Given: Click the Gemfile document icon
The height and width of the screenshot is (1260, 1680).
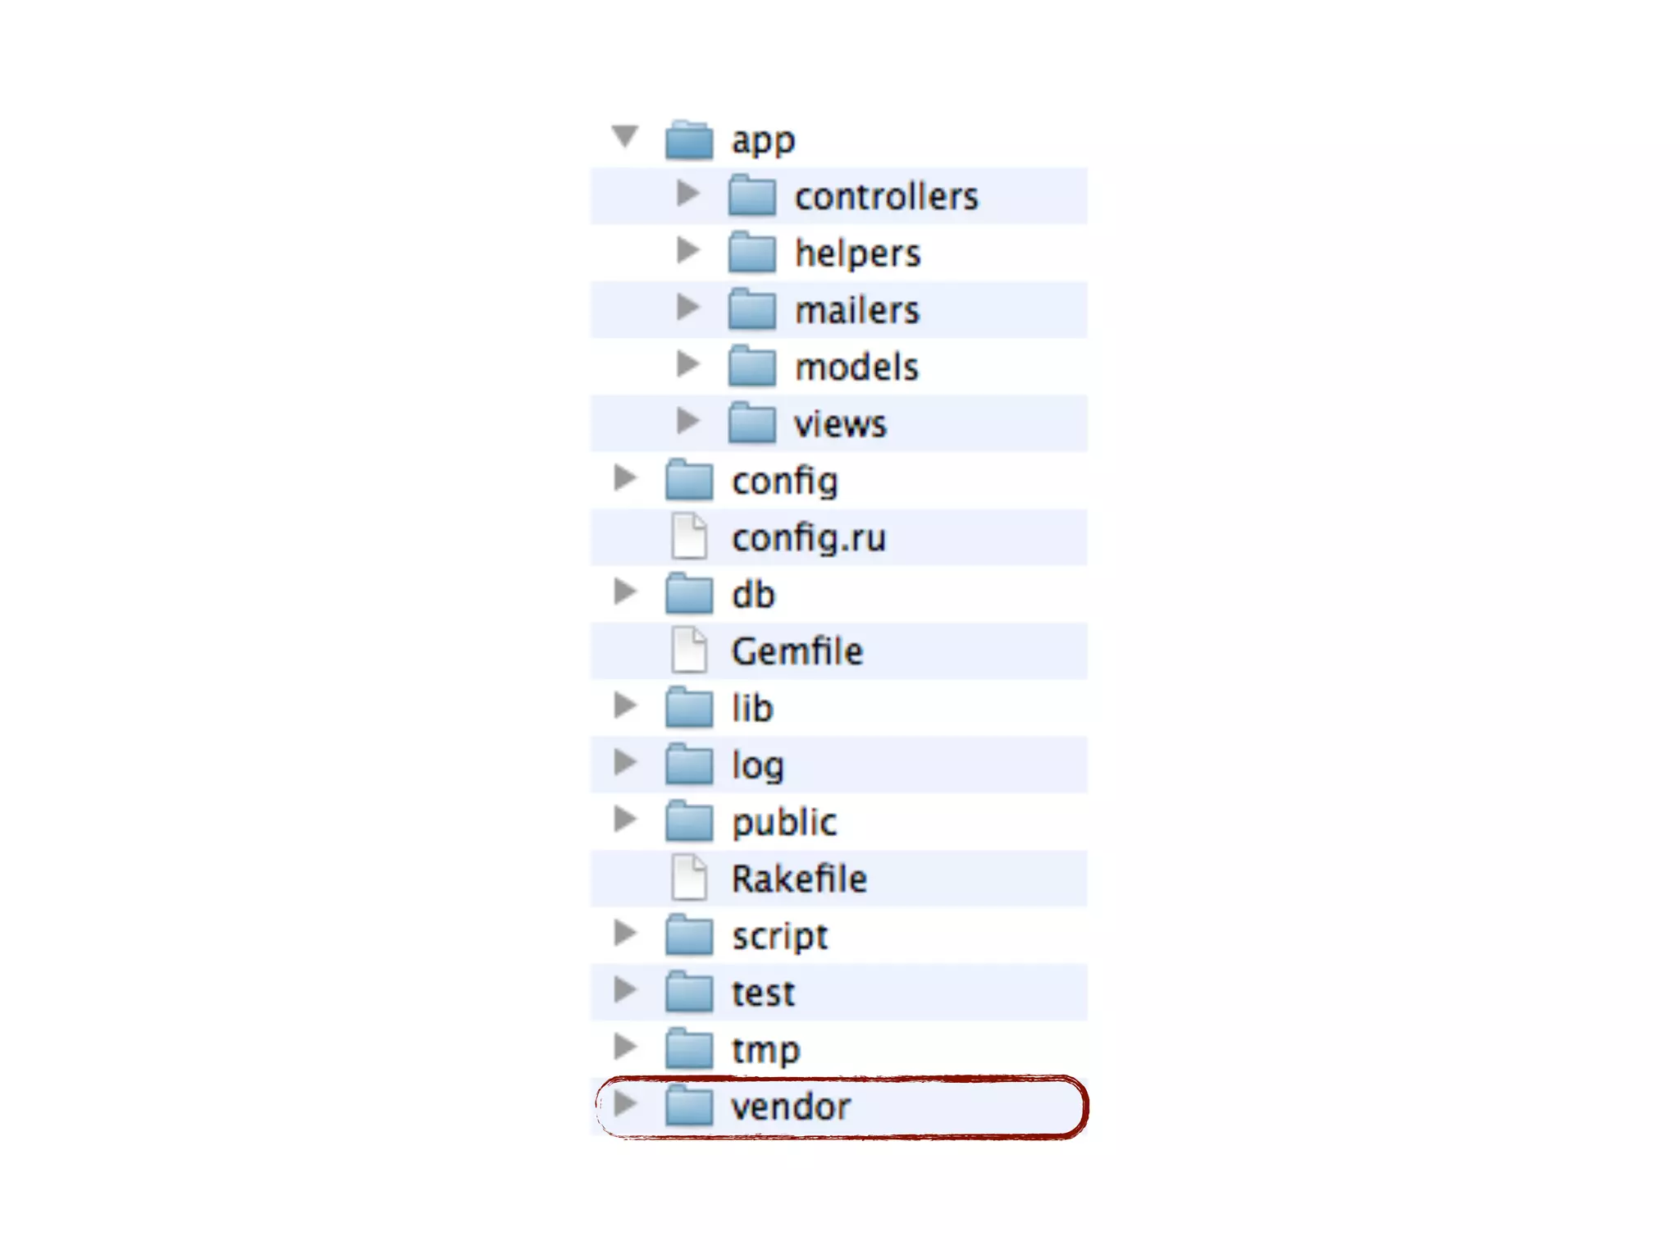Looking at the screenshot, I should pos(689,651).
